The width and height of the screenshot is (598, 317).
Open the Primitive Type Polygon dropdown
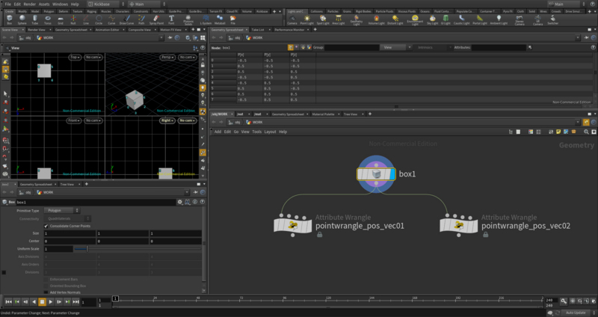tap(61, 211)
